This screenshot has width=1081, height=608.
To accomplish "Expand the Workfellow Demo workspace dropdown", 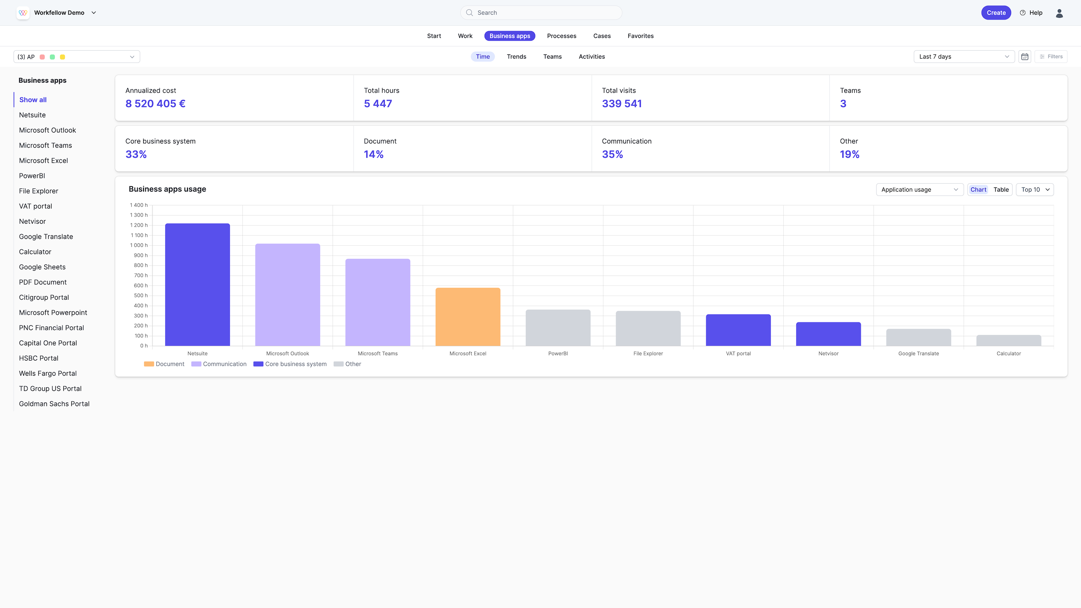I will (x=94, y=13).
